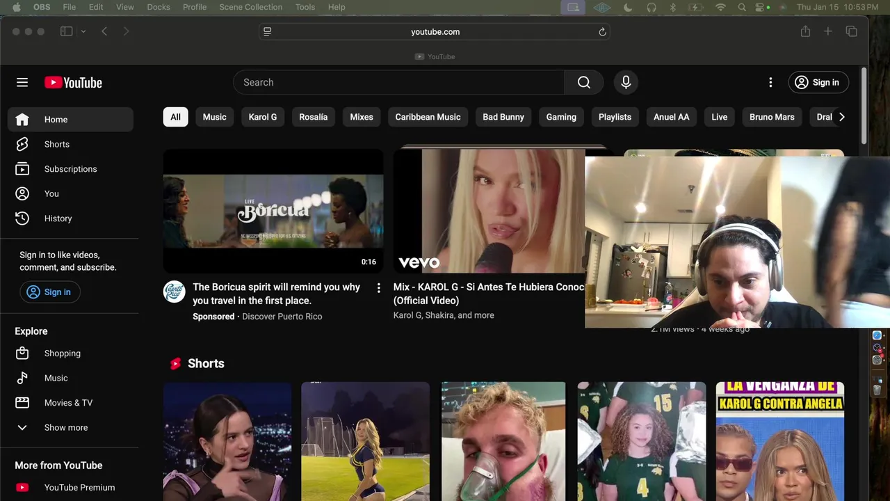Start voice search with microphone icon
Image resolution: width=890 pixels, height=501 pixels.
(626, 82)
